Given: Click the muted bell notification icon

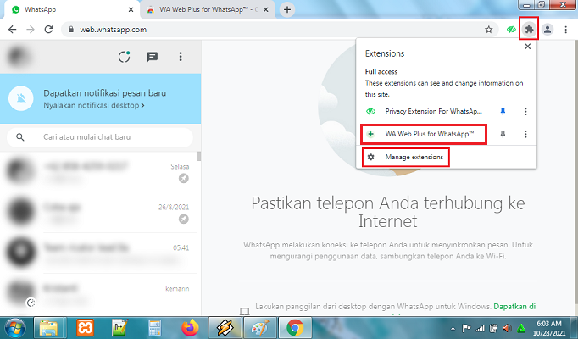Looking at the screenshot, I should (21, 98).
